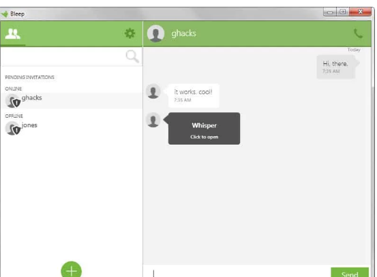Open settings via the green gear icon
The width and height of the screenshot is (377, 277).
[x=130, y=33]
